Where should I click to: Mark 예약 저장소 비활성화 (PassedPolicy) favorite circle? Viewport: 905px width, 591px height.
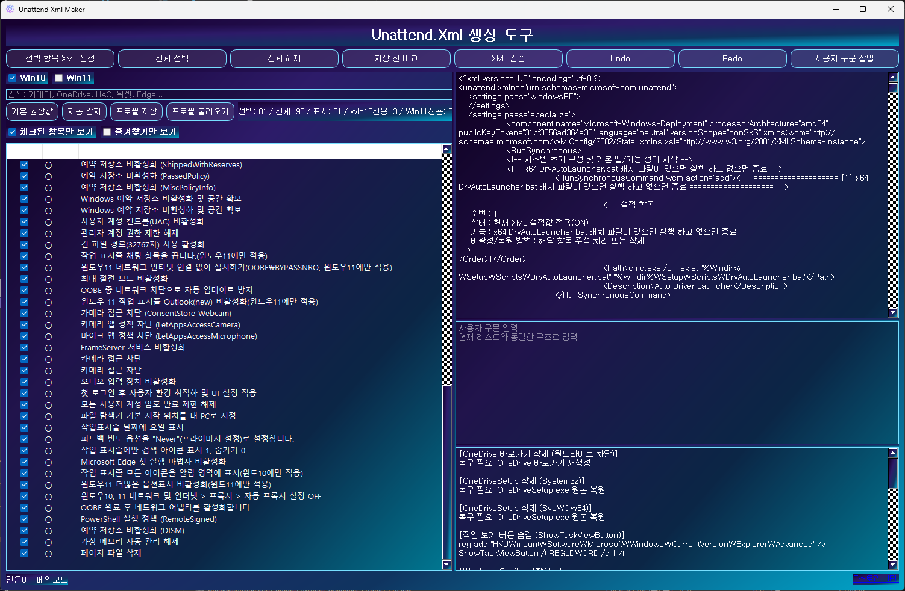(48, 176)
